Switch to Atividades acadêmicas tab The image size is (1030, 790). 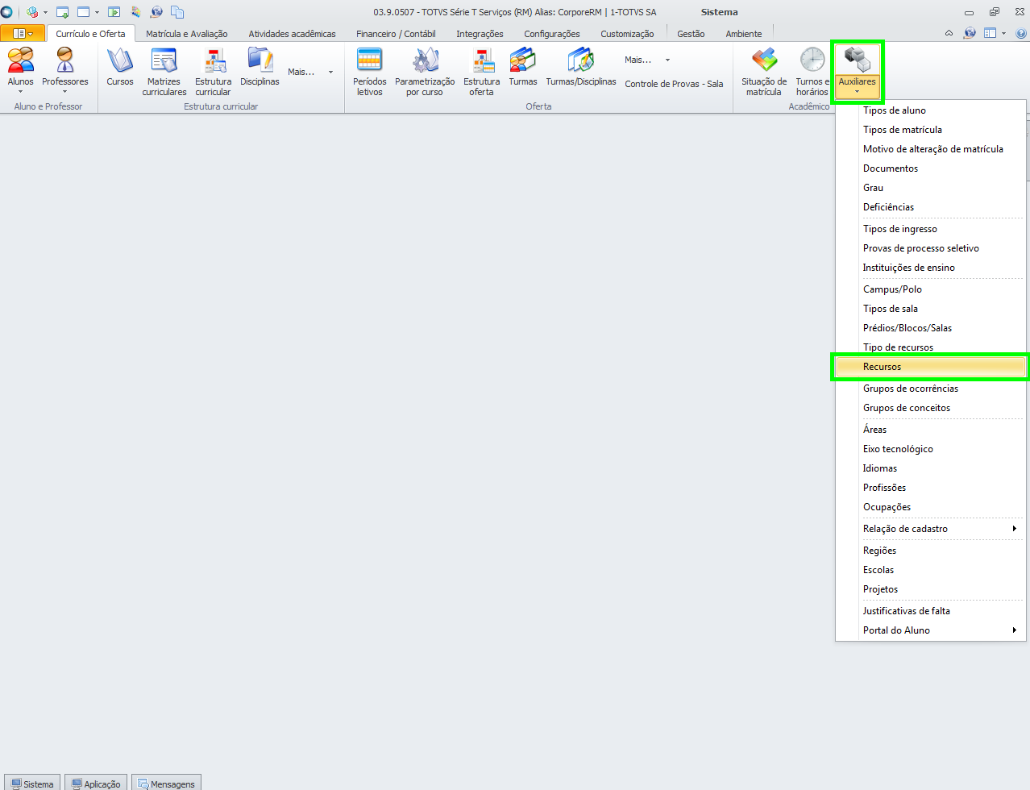point(292,34)
